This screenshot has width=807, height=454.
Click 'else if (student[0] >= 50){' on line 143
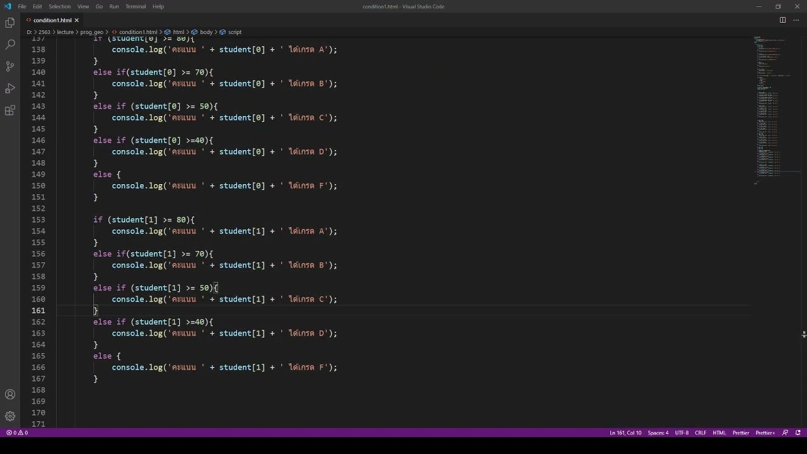[x=156, y=107]
